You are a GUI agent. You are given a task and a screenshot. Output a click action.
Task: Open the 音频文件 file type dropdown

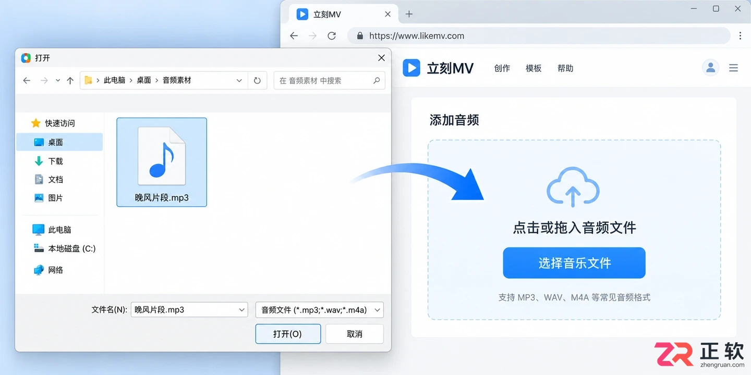[320, 310]
